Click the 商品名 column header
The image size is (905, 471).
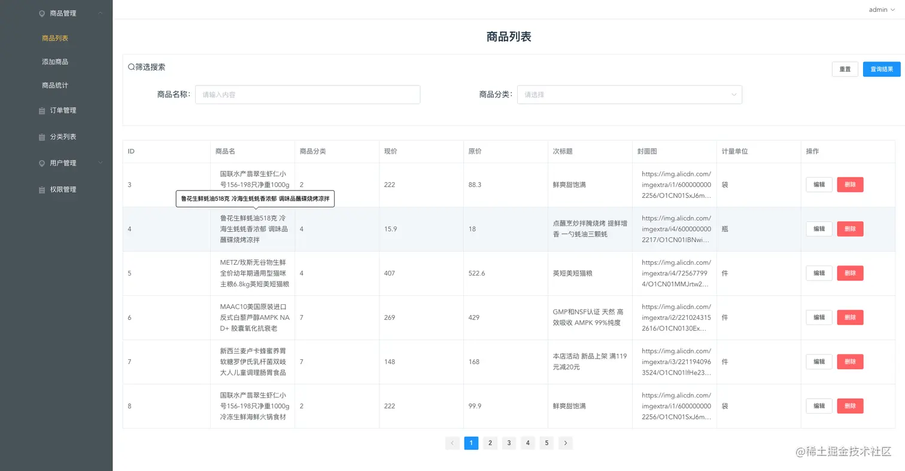pos(225,151)
